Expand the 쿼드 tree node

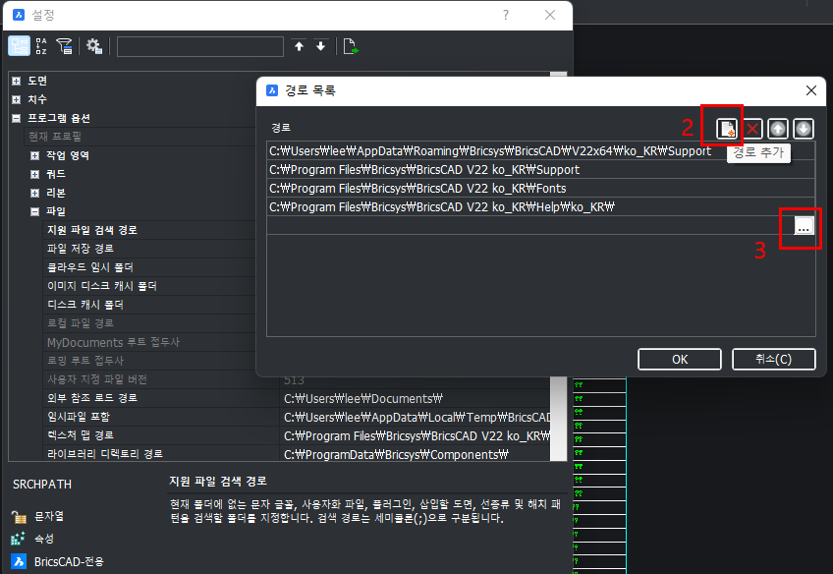[34, 174]
